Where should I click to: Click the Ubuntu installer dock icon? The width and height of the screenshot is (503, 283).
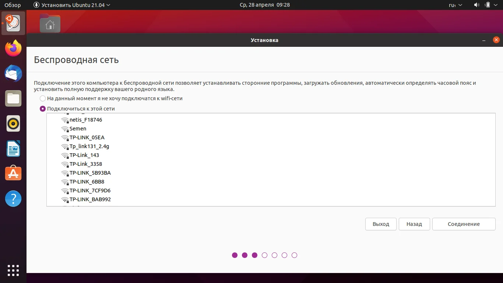point(13,23)
